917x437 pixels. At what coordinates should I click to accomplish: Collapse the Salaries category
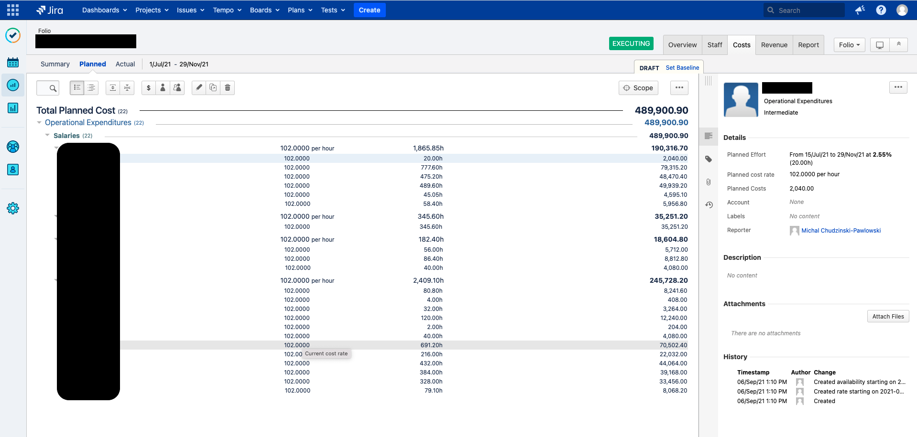[47, 135]
